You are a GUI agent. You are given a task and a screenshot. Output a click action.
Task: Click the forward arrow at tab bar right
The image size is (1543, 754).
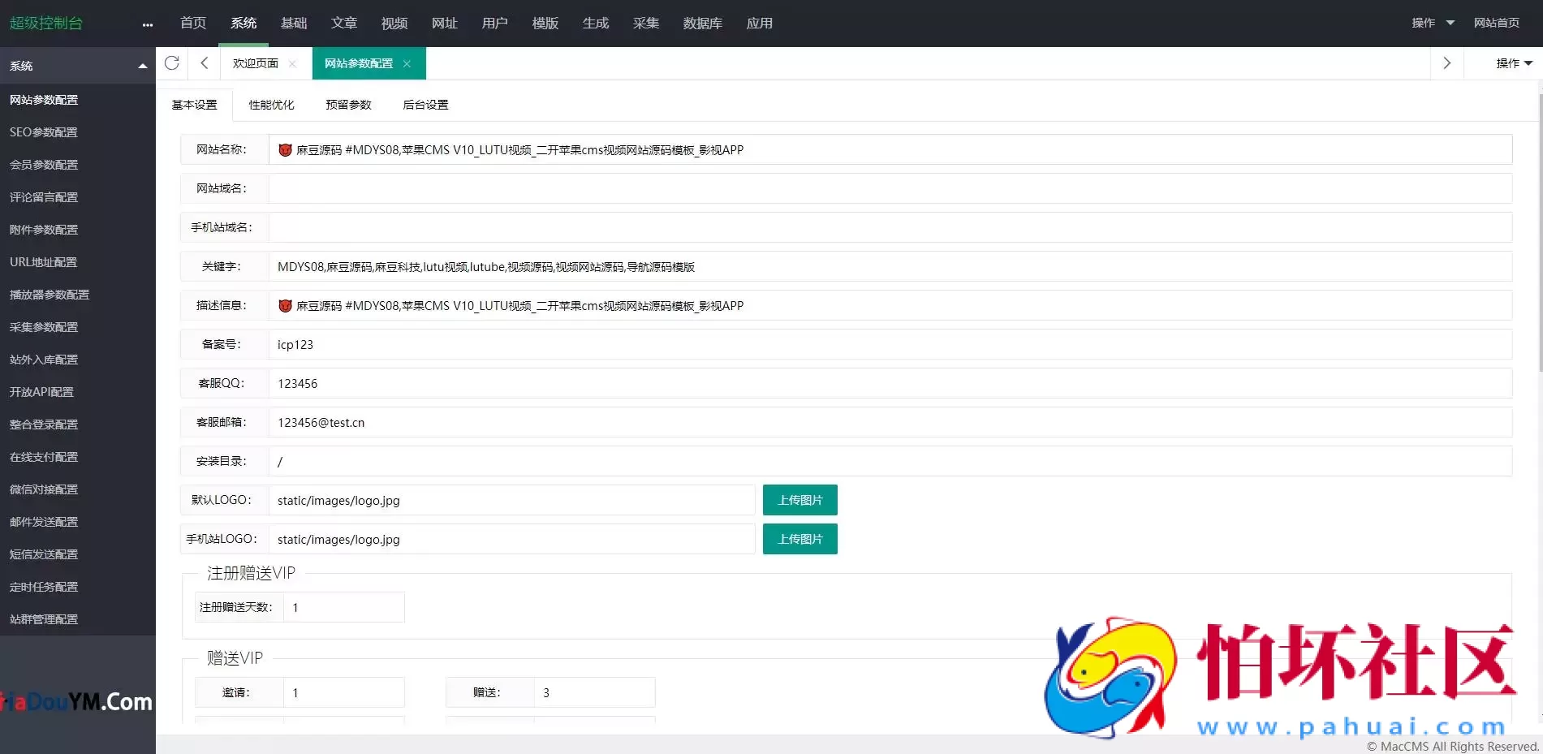pos(1446,62)
